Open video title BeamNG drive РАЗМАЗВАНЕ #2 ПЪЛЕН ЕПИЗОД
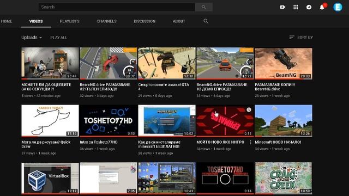The image size is (349, 196). pyautogui.click(x=105, y=87)
